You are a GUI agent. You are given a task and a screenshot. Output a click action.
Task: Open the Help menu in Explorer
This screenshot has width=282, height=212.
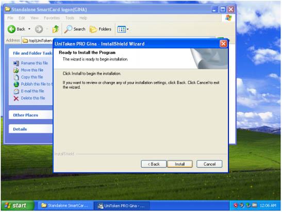pos(84,18)
